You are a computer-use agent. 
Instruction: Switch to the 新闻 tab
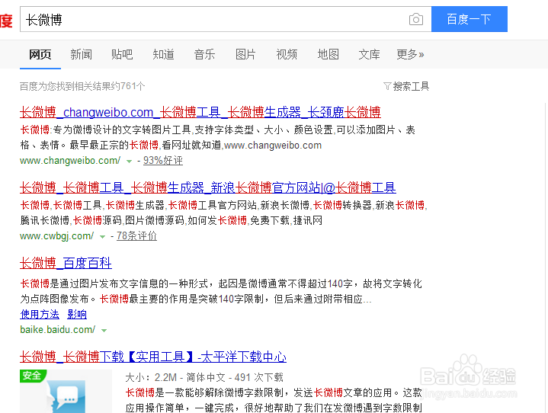coord(81,54)
